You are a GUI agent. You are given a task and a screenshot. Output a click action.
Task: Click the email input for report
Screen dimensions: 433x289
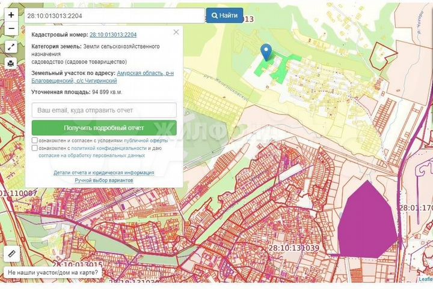pos(104,110)
